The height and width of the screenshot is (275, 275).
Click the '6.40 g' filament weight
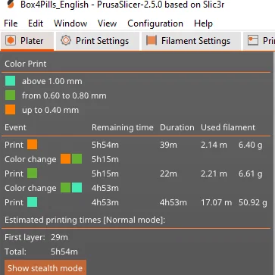(251, 145)
